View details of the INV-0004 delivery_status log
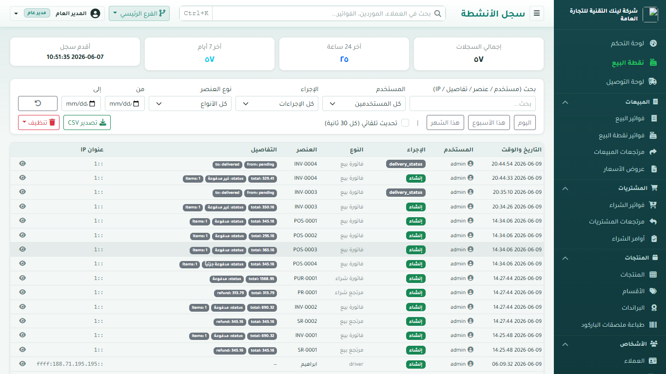Screen dimensions: 666x374 coord(22,164)
